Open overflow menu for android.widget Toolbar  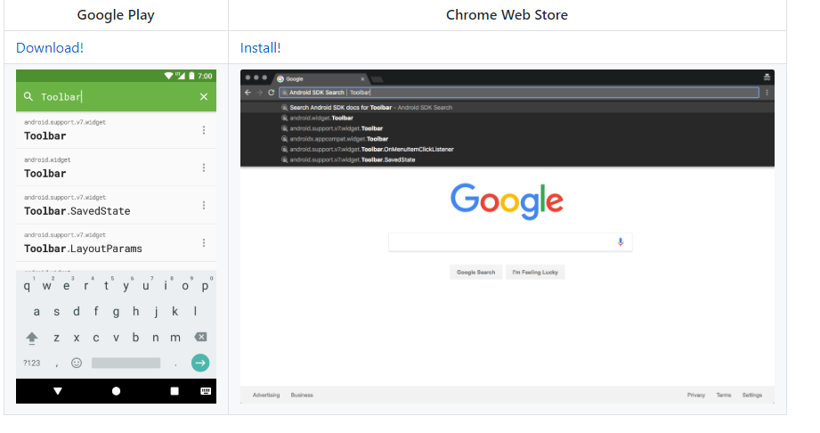pyautogui.click(x=204, y=167)
